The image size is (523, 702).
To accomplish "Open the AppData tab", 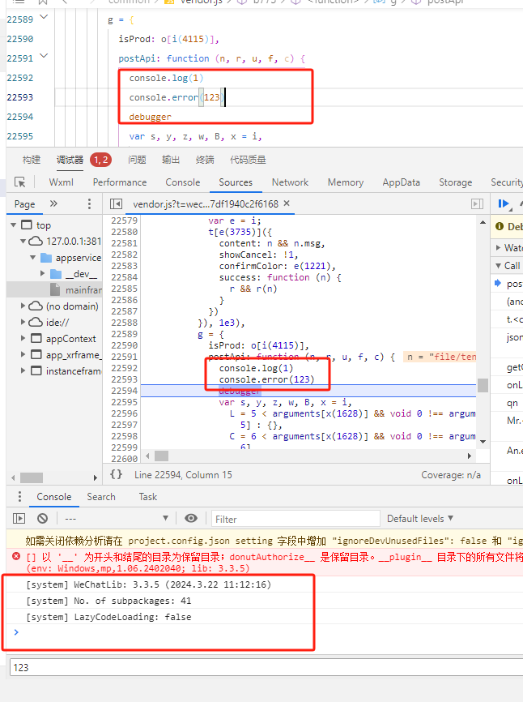I will click(x=401, y=182).
